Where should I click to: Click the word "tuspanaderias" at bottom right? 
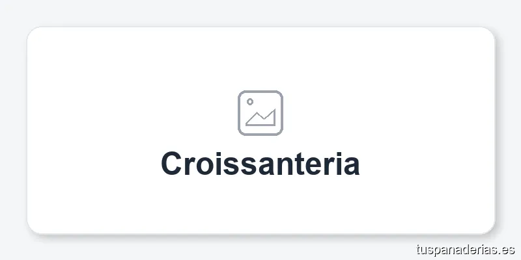point(455,249)
